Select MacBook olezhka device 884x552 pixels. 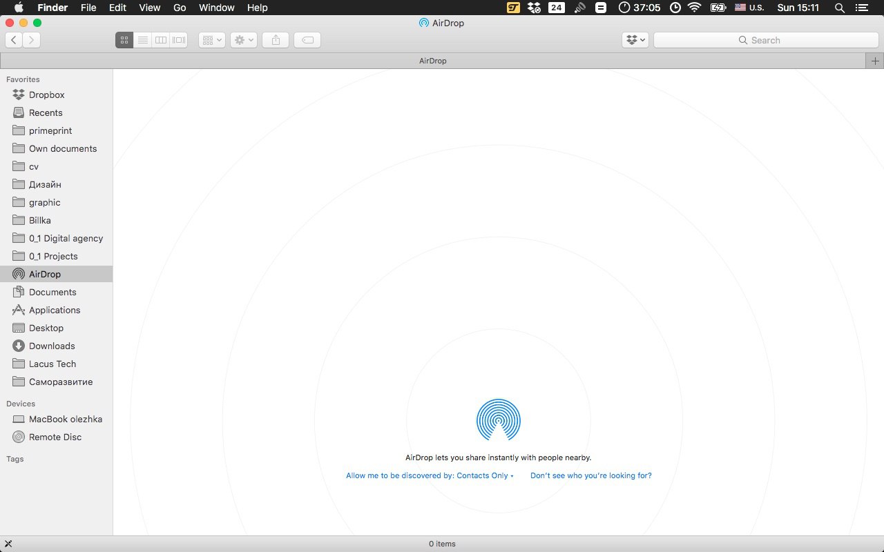coord(56,419)
